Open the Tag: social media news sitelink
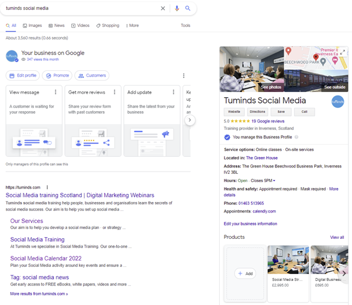 coord(40,277)
